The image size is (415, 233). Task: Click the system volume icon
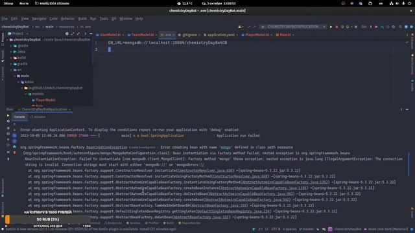click(397, 3)
